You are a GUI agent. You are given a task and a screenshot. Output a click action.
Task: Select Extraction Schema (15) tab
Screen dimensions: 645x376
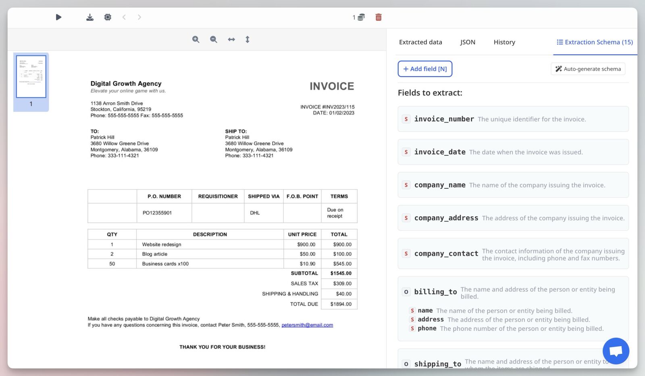pos(595,42)
